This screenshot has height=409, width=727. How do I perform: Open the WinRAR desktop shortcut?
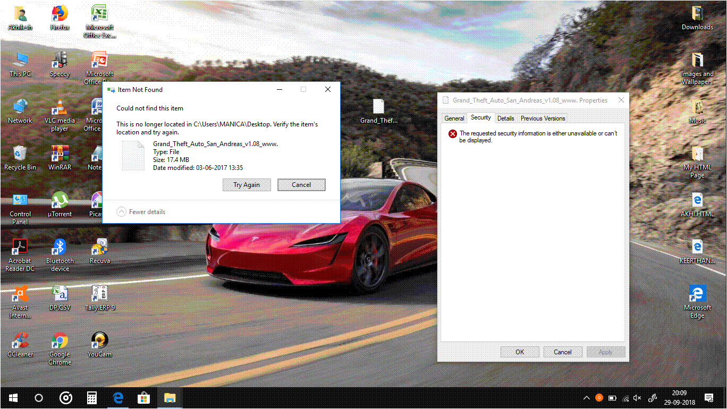[x=60, y=158]
